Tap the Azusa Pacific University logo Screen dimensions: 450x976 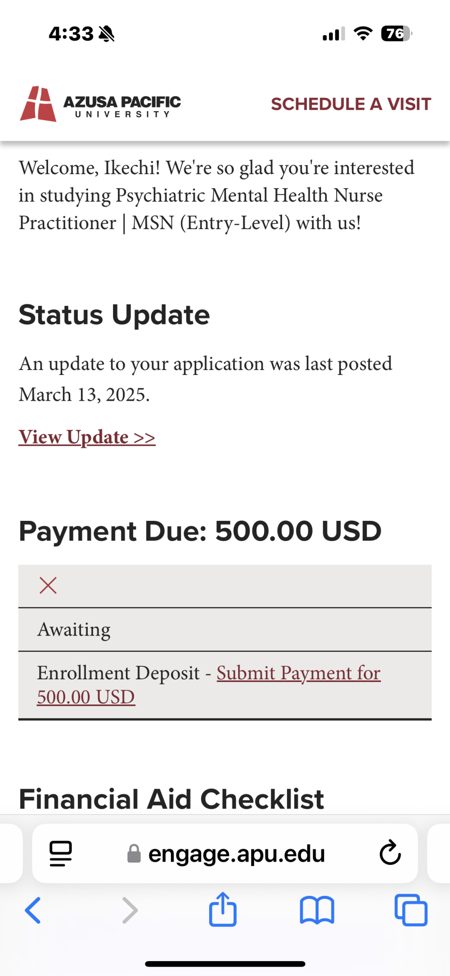click(100, 104)
